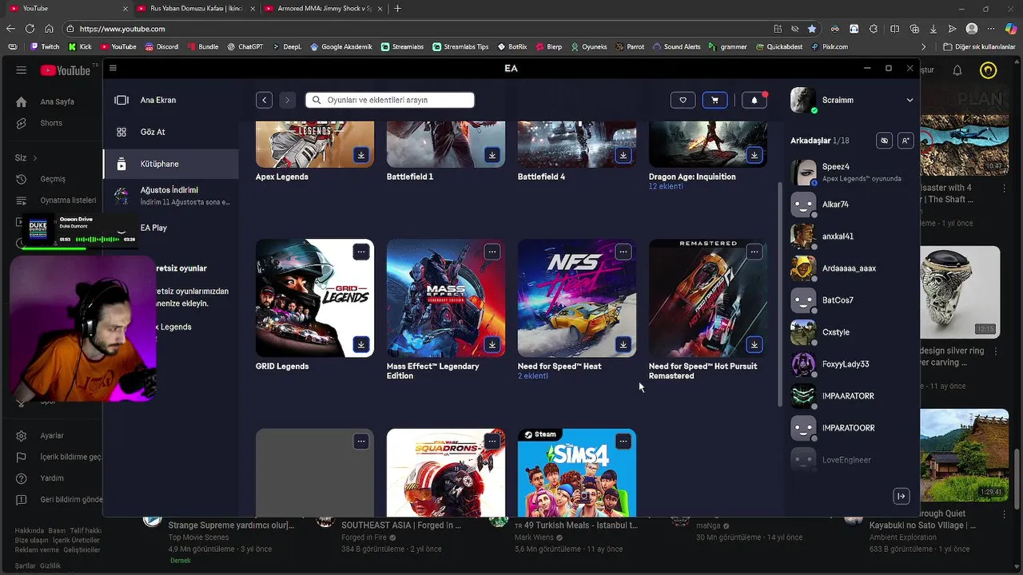Open more options on Hot Pursuit Remastered tile
Viewport: 1023px width, 575px height.
click(x=754, y=252)
